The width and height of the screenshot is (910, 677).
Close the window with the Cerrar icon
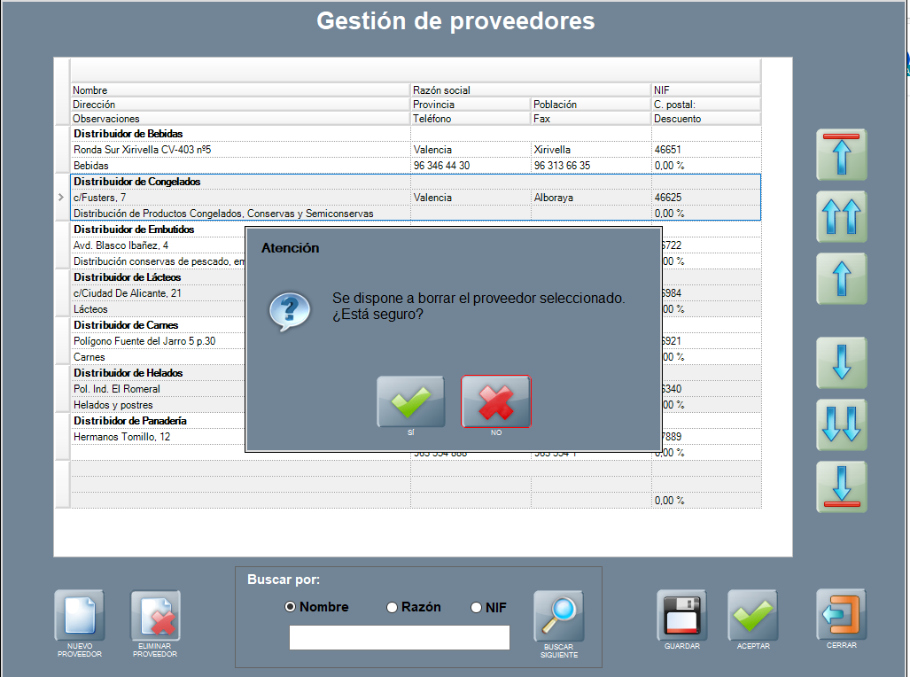[x=841, y=614]
